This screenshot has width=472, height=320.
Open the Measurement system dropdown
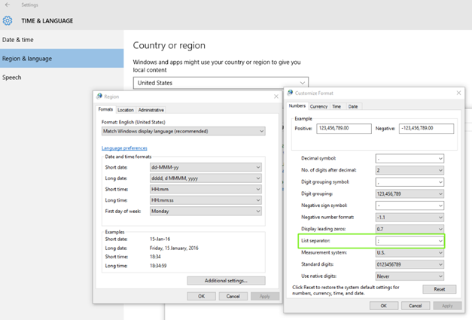click(x=410, y=252)
